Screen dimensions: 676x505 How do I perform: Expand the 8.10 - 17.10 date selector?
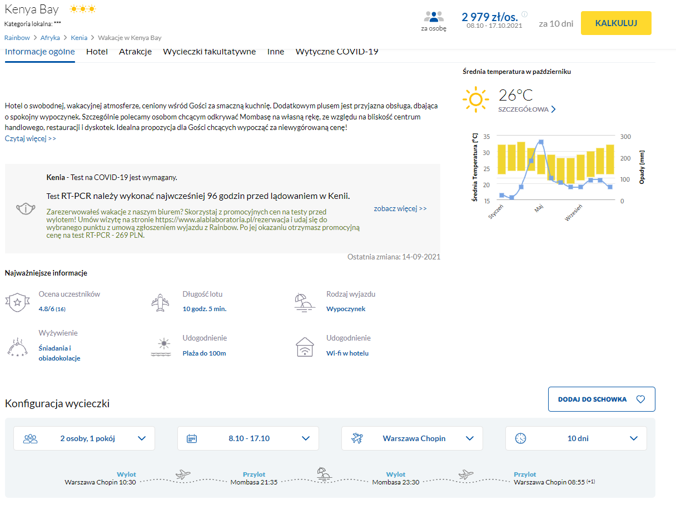pyautogui.click(x=248, y=438)
